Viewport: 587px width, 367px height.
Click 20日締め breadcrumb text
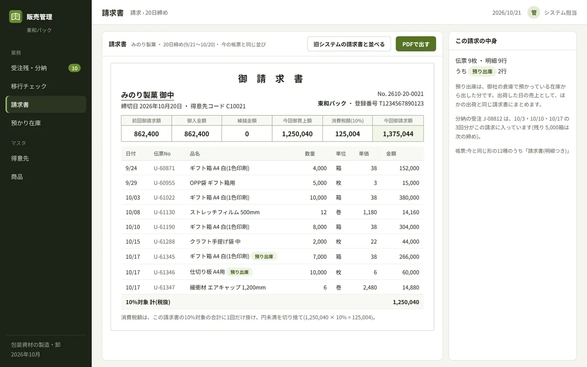tap(157, 13)
